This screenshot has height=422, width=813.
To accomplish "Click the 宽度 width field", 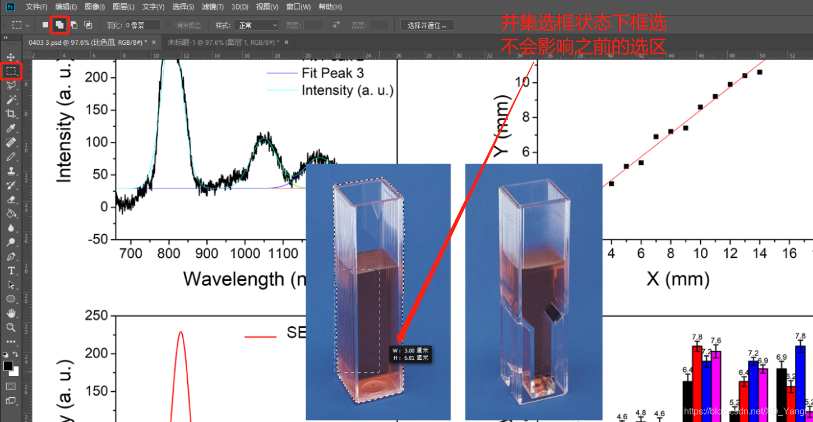I will pos(313,25).
